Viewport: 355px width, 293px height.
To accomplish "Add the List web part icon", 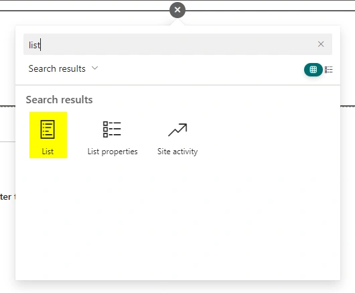I will click(48, 129).
